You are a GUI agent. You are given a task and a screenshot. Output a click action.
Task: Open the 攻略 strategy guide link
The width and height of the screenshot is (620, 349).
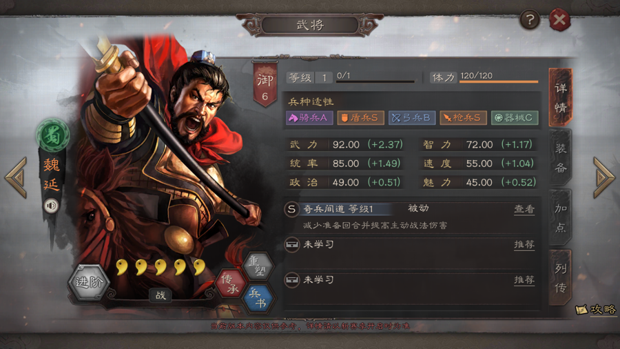[x=596, y=310]
